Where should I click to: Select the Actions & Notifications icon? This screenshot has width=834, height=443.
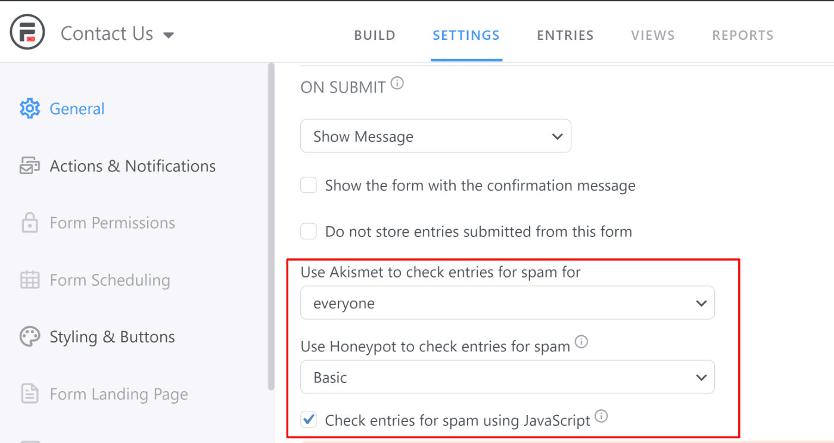29,166
